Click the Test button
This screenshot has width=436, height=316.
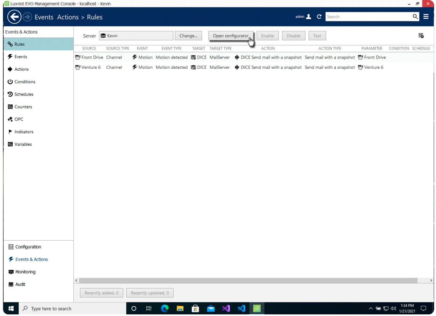pyautogui.click(x=317, y=36)
